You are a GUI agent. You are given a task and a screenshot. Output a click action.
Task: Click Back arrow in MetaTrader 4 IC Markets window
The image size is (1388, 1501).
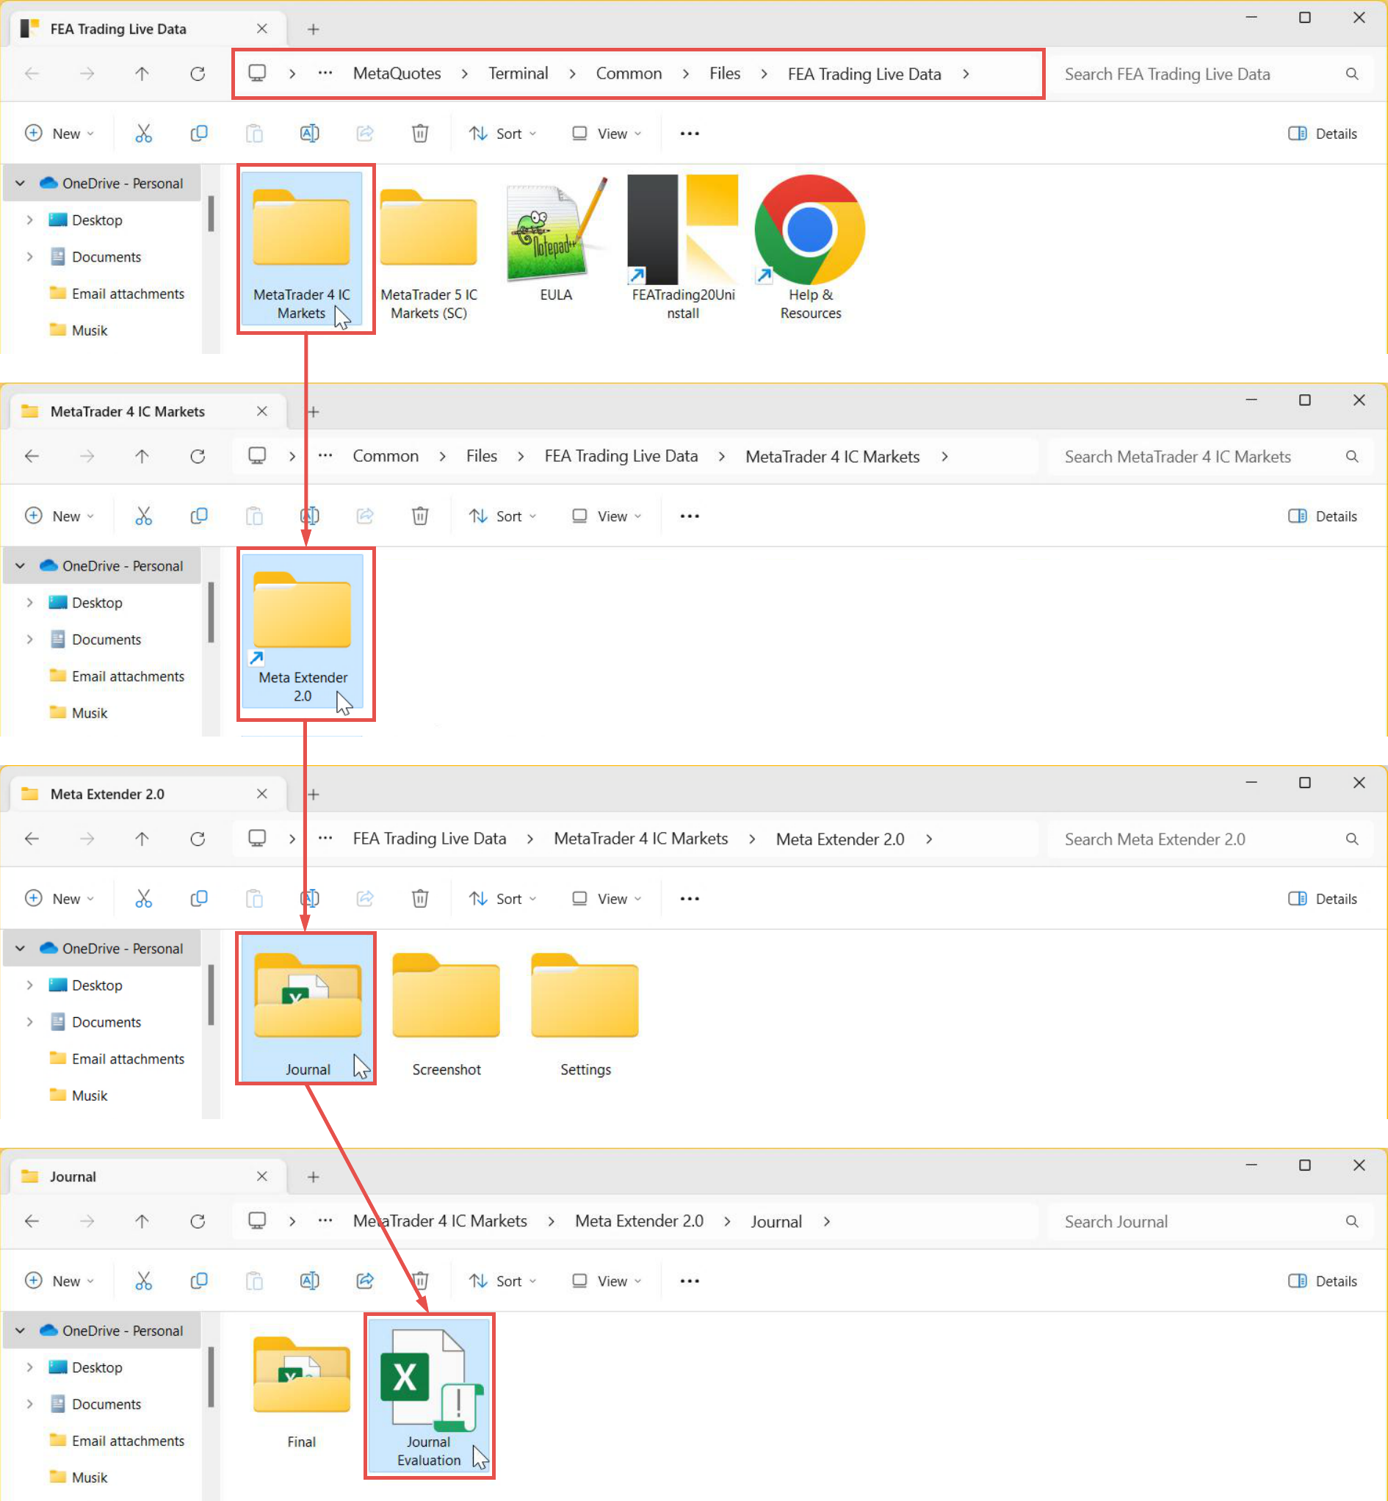pos(32,456)
